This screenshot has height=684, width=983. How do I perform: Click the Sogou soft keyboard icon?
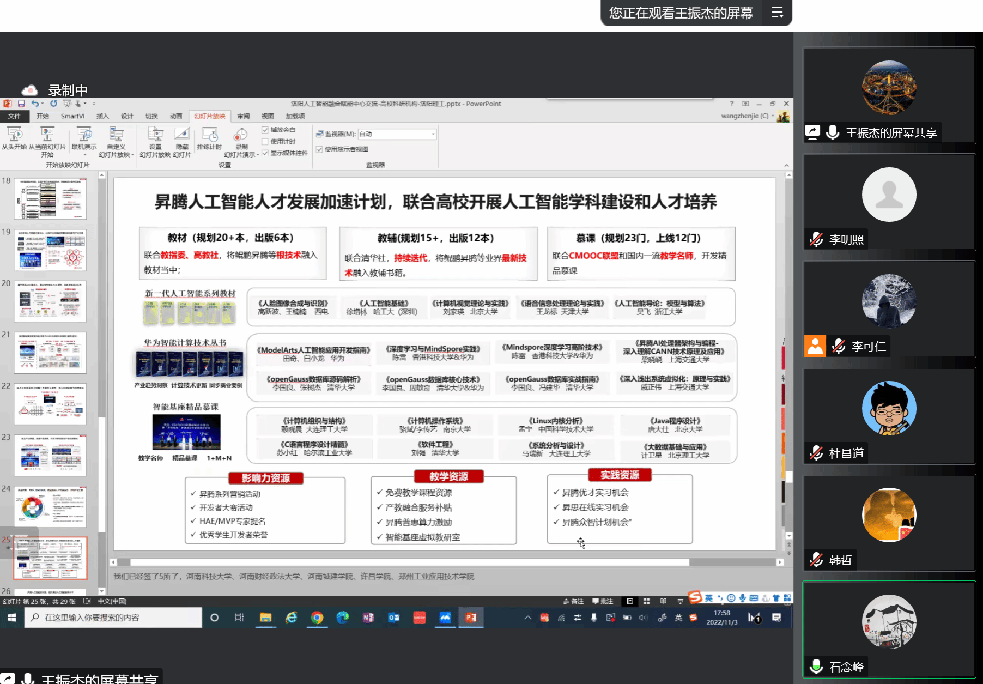754,598
